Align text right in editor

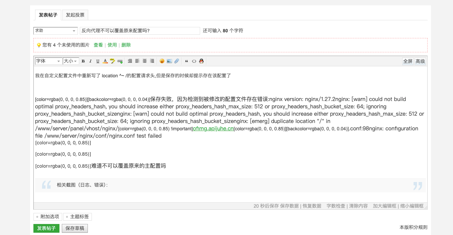(152, 61)
